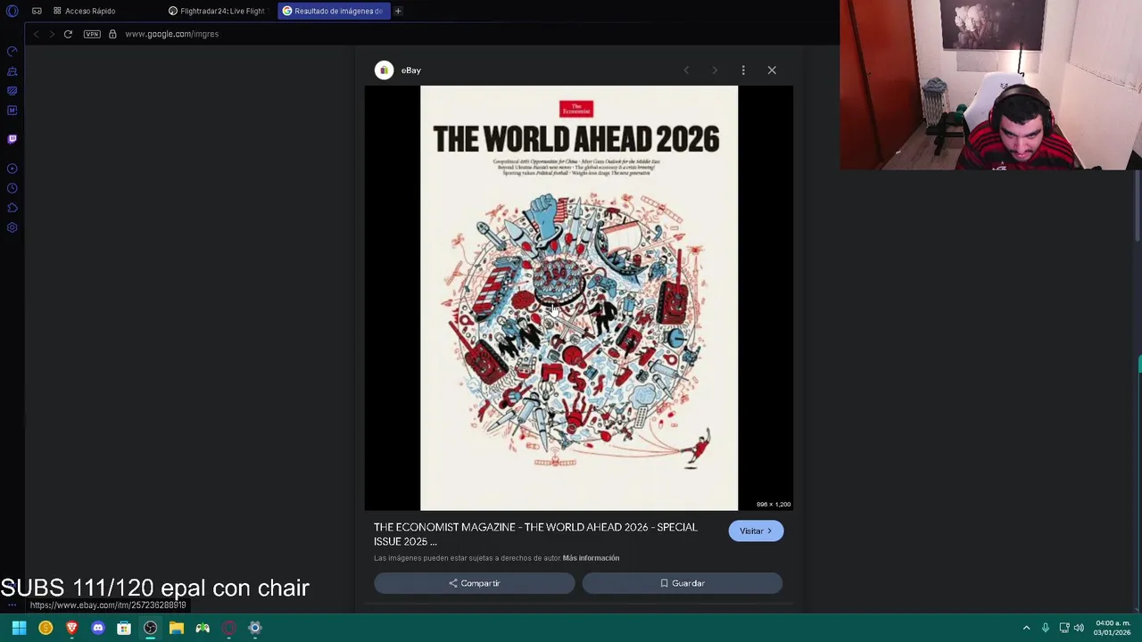
Task: Open sidebar M panel icon
Action: tap(12, 111)
